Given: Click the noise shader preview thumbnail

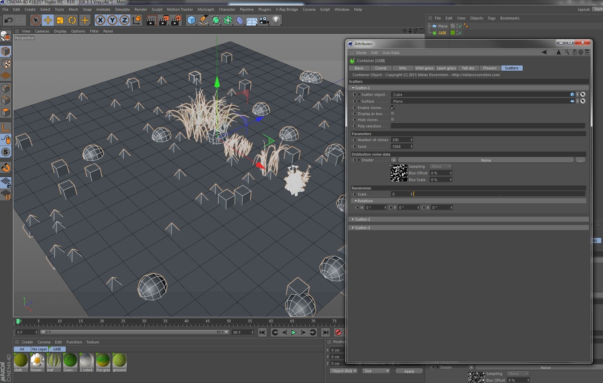Looking at the screenshot, I should (399, 173).
